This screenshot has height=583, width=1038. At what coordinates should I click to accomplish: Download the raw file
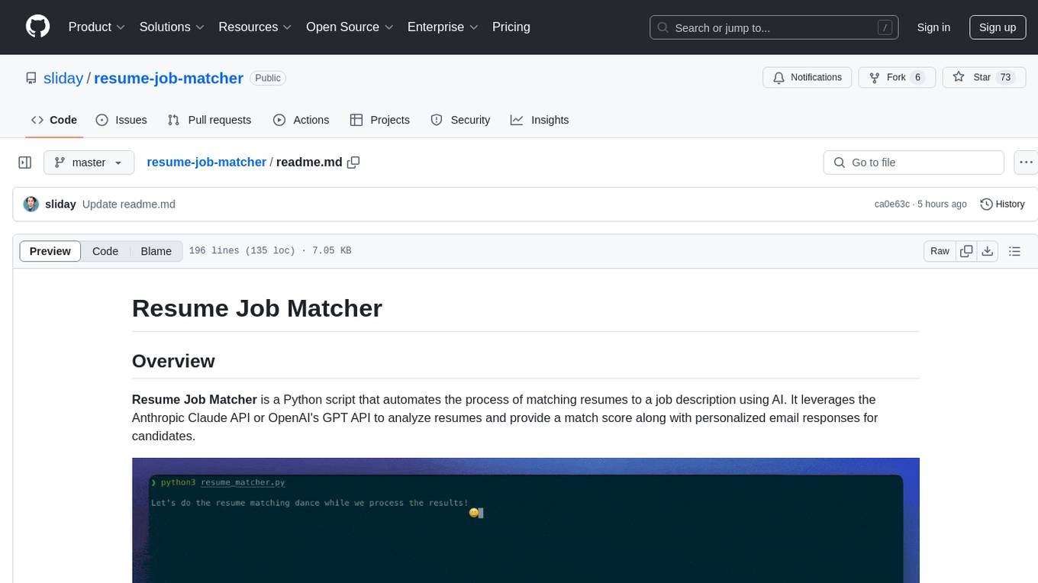pyautogui.click(x=988, y=251)
